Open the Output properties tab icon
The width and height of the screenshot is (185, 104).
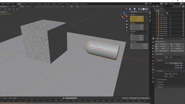coord(153,49)
